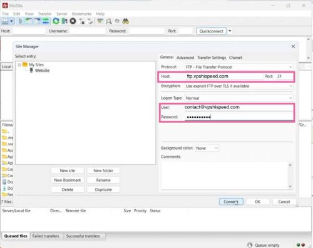Click the queue status clock icon
Image resolution: width=313 pixels, height=248 pixels.
pos(250,245)
